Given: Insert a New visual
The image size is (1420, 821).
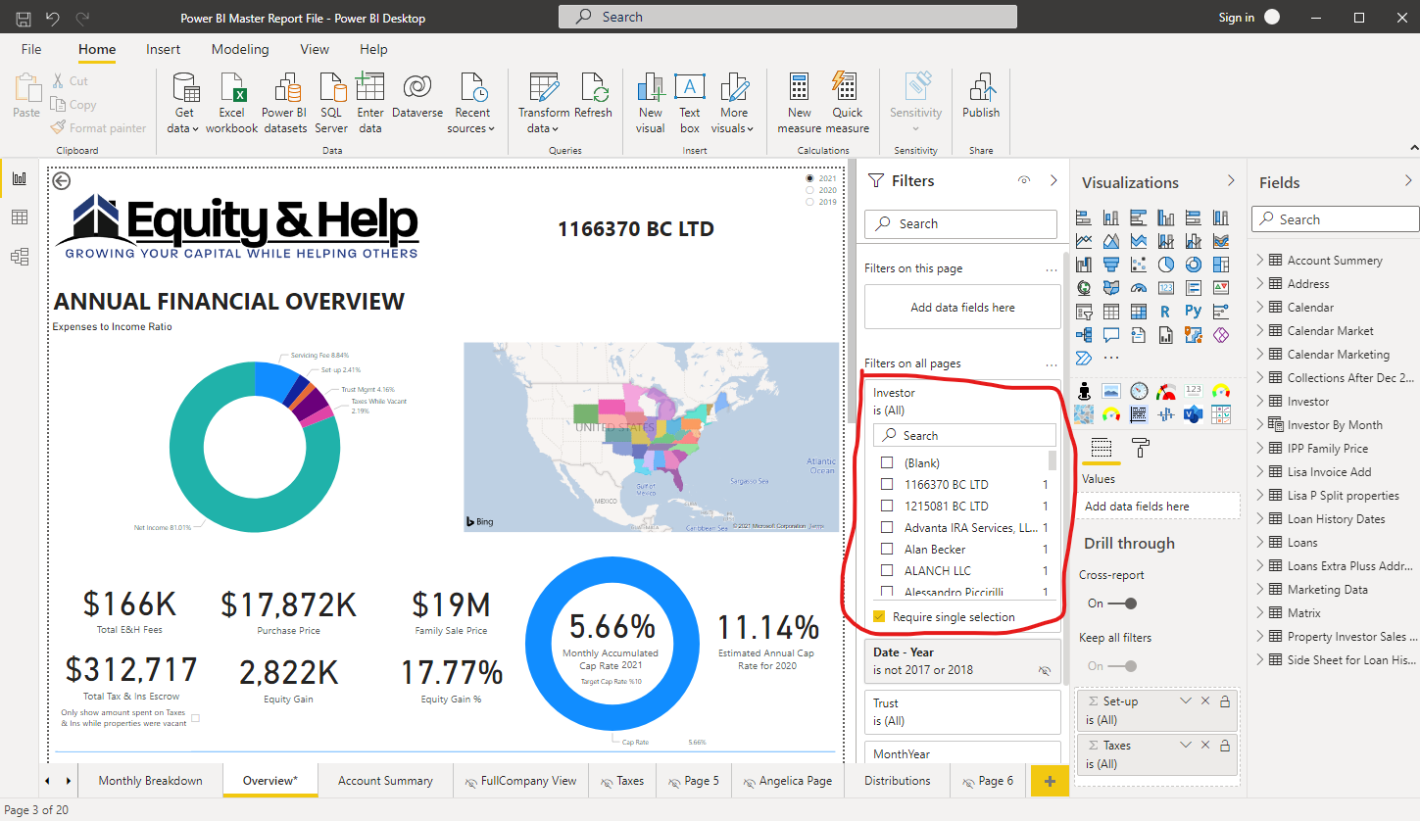Looking at the screenshot, I should click(x=651, y=104).
